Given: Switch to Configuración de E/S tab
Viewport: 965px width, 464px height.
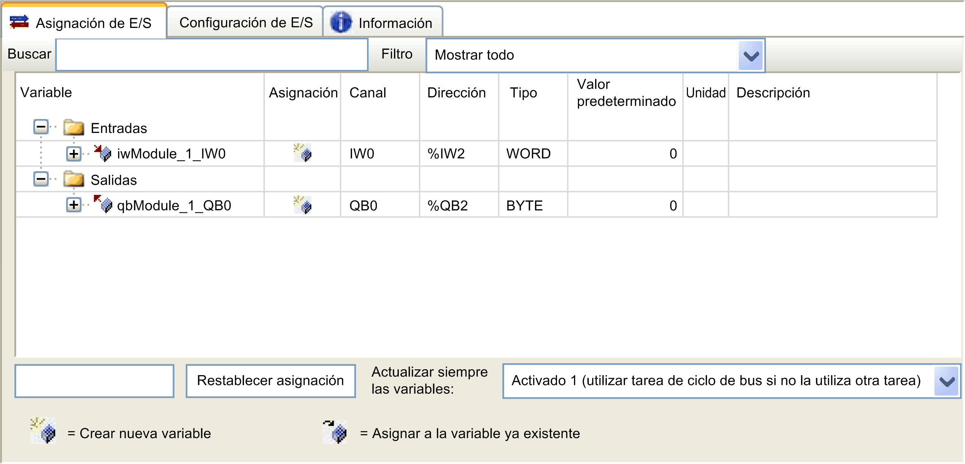Looking at the screenshot, I should tap(246, 23).
